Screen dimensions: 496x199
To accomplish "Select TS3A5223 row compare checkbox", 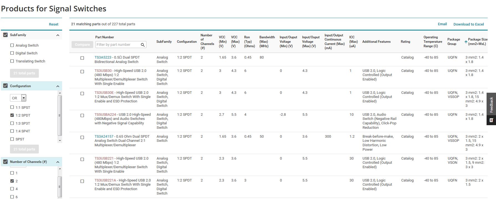I will (x=82, y=58).
